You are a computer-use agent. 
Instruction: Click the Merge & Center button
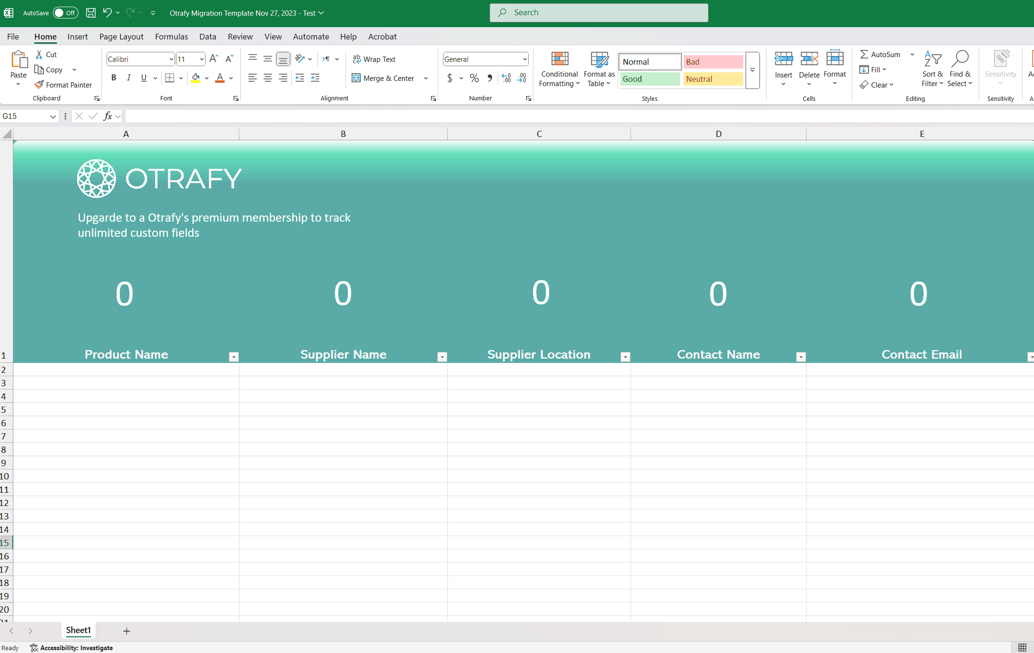384,78
